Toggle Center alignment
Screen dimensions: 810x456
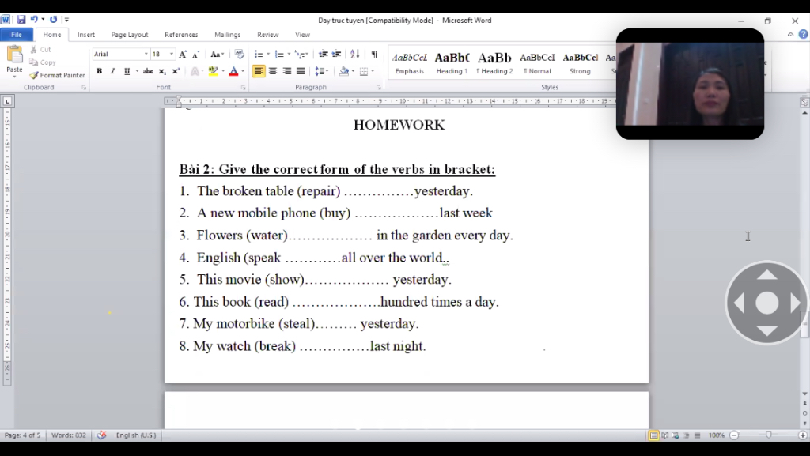click(273, 71)
